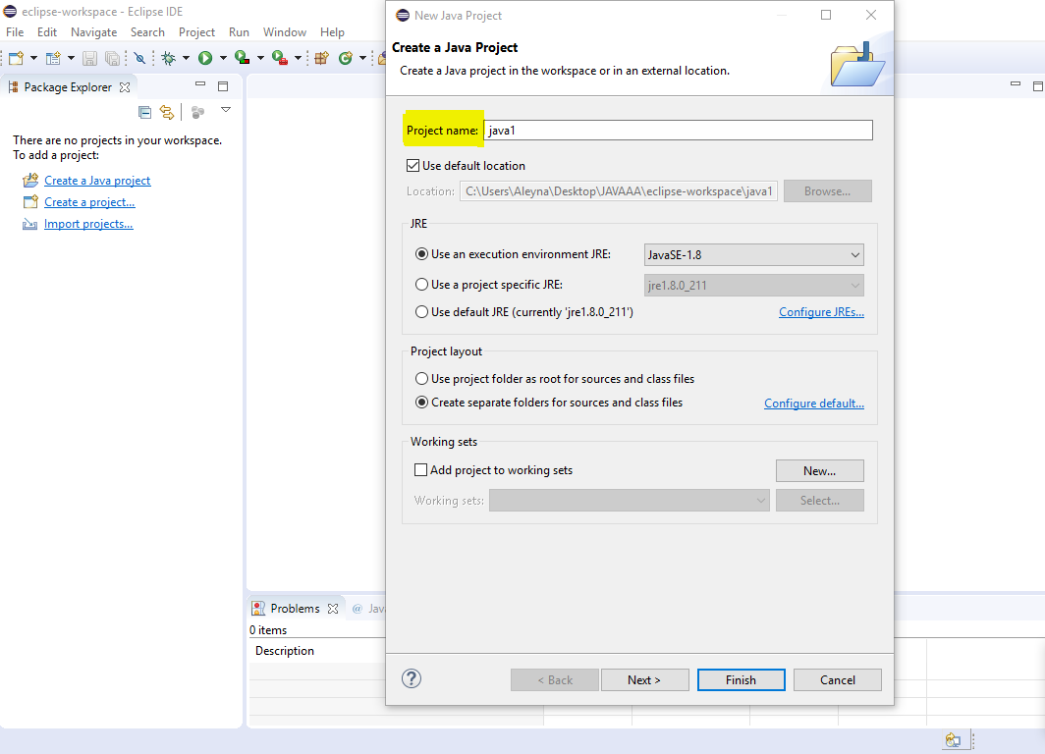Toggle Link with Editor in Package Explorer
This screenshot has width=1045, height=754.
tap(167, 112)
